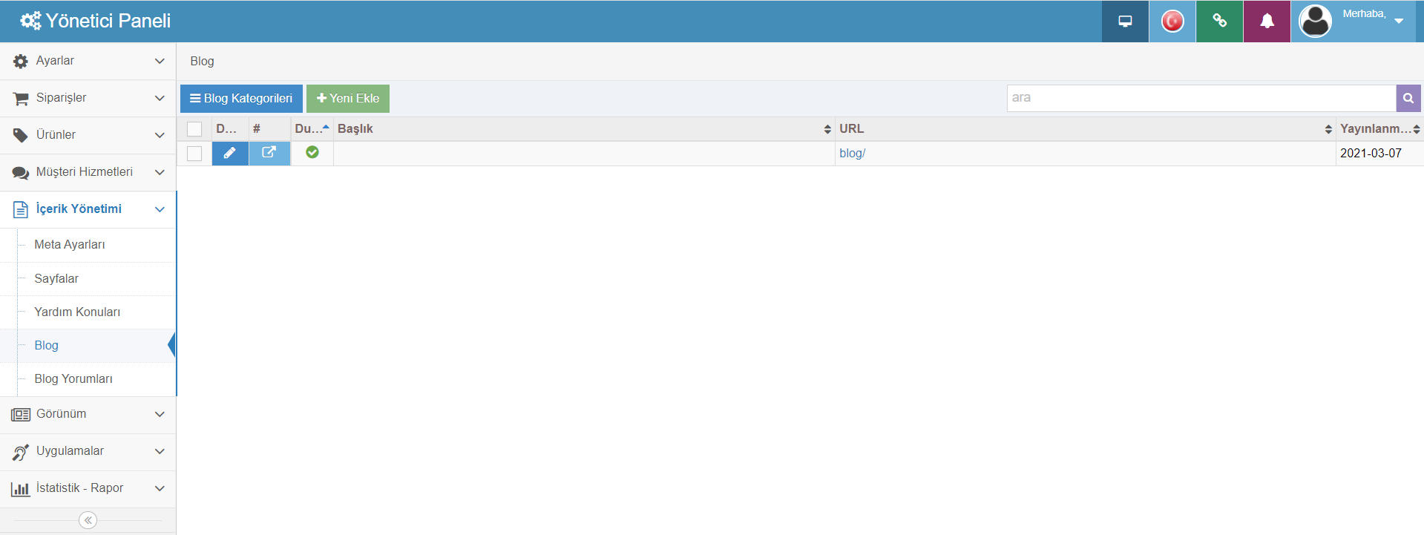Open Siparişler menu label
The image size is (1424, 535).
[x=61, y=98]
